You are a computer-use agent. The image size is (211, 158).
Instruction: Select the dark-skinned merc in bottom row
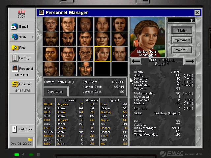[68, 69]
